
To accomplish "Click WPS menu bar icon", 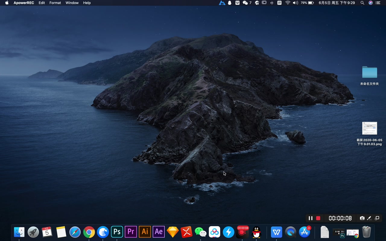I will (237, 3).
